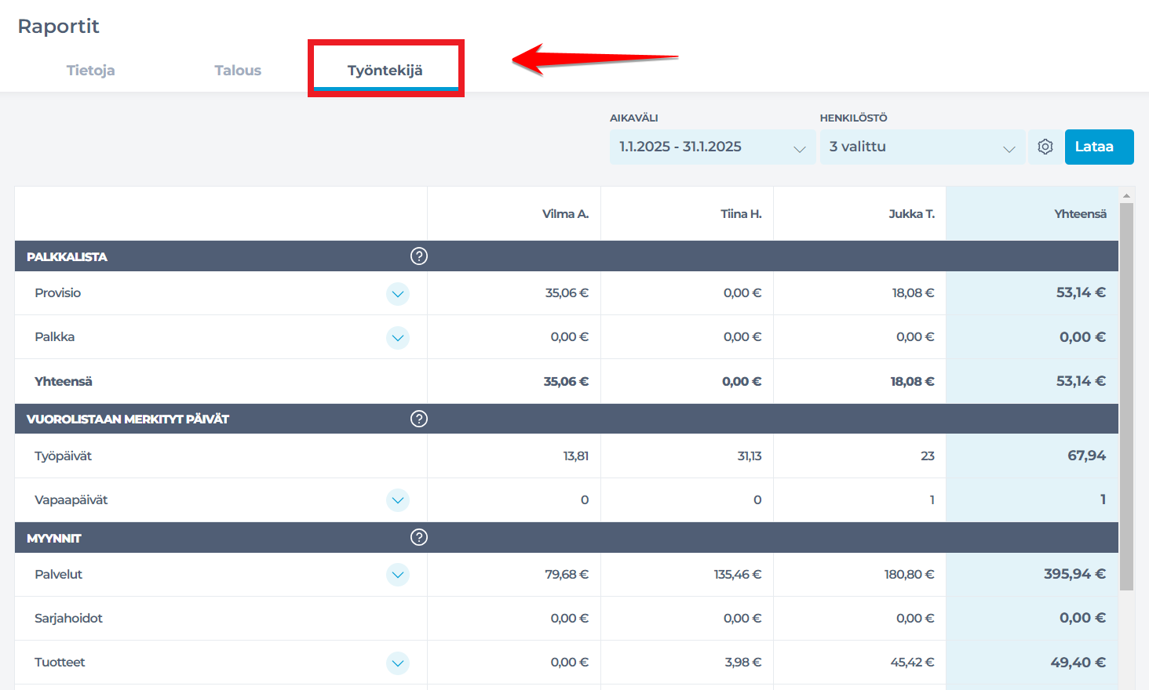Click Tiina's Palvelut value 135,46 €
The width and height of the screenshot is (1149, 690).
tap(738, 575)
